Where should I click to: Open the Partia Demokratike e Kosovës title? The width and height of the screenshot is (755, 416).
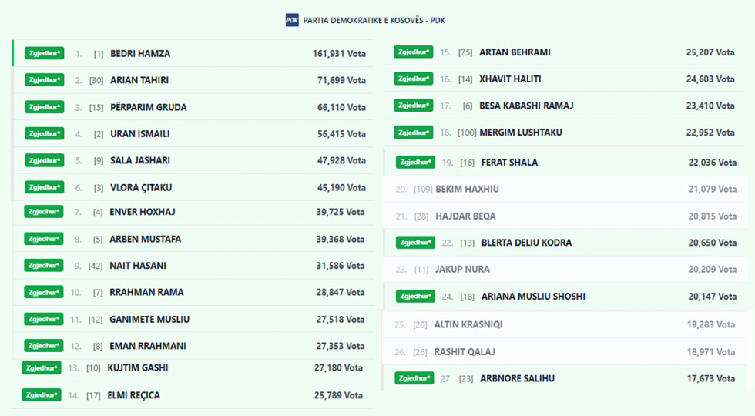374,20
